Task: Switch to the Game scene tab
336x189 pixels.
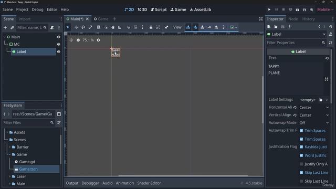Action: pyautogui.click(x=101, y=19)
